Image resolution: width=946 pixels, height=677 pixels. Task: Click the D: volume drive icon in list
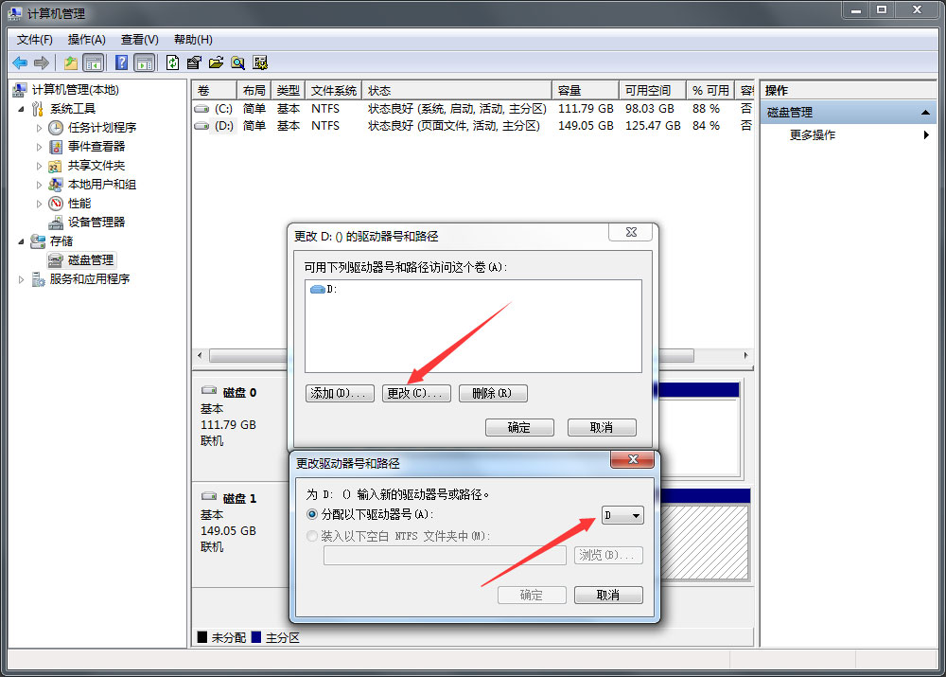[202, 126]
